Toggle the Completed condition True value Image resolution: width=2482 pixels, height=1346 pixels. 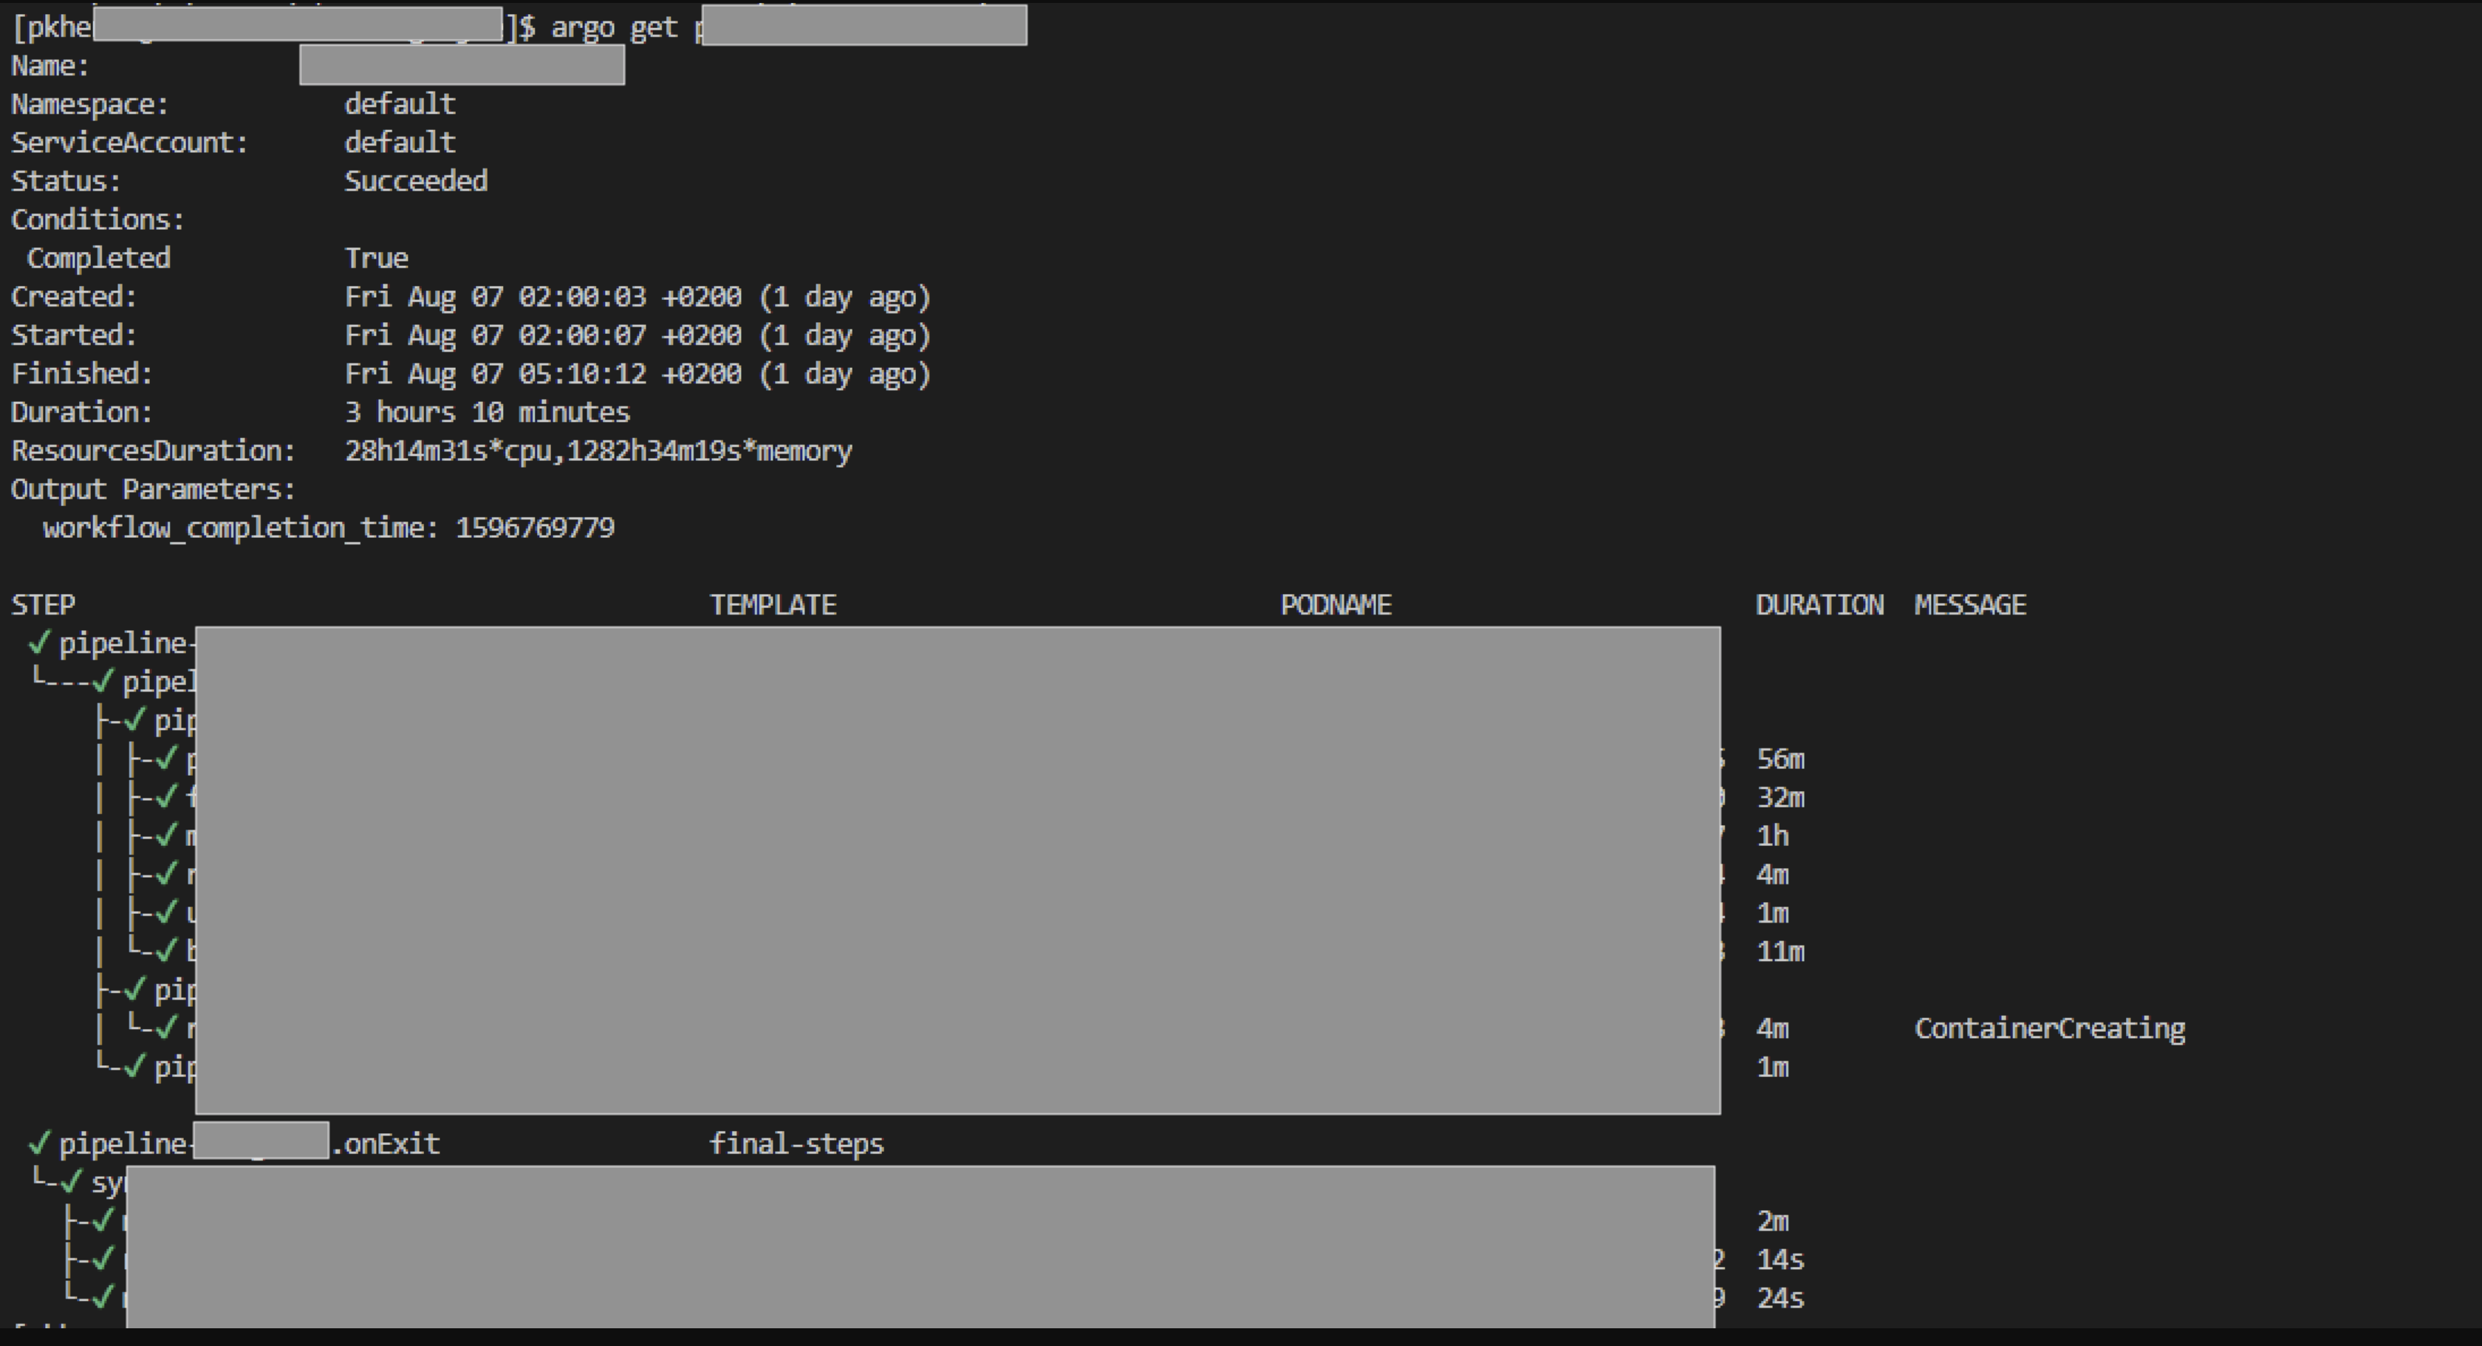click(376, 257)
